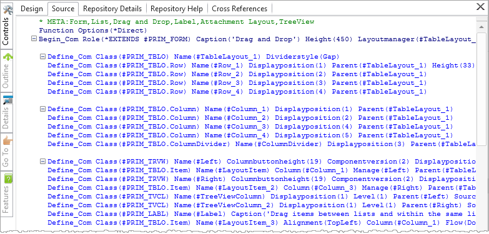Open the Details panel icon
The image size is (489, 234).
coord(7,99)
